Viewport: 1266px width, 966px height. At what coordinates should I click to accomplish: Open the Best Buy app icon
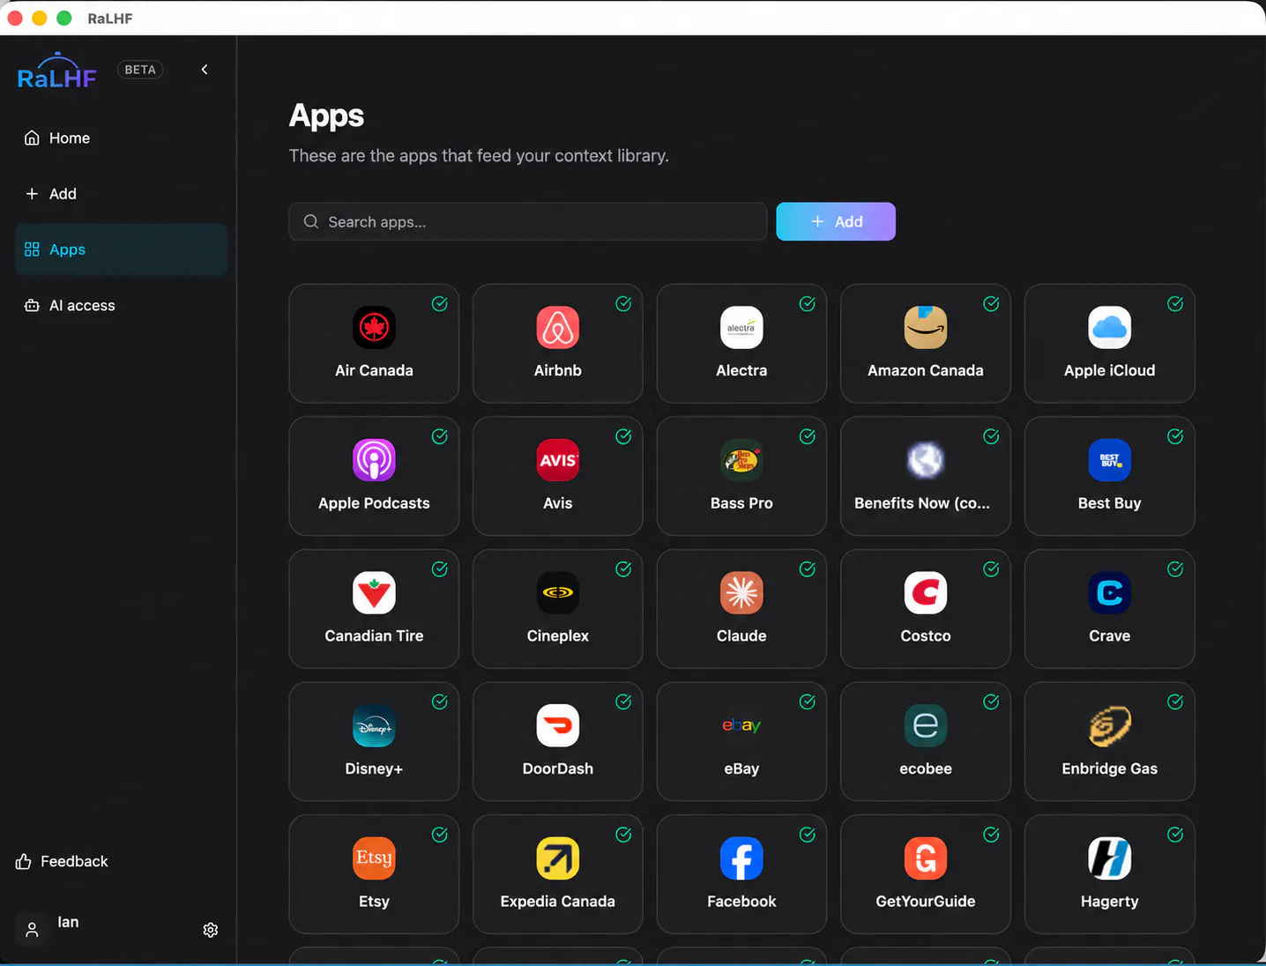(1109, 460)
